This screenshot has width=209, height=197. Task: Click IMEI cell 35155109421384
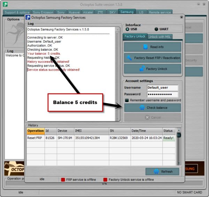tap(92, 138)
